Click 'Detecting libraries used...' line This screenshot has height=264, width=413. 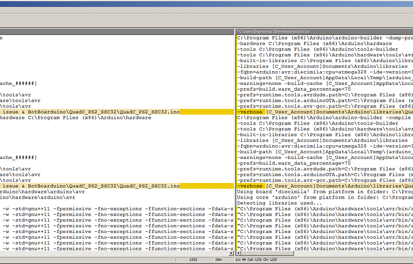point(279,203)
